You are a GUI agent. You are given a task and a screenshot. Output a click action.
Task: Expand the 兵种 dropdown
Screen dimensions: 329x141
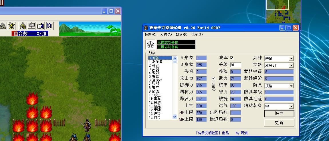point(291,59)
